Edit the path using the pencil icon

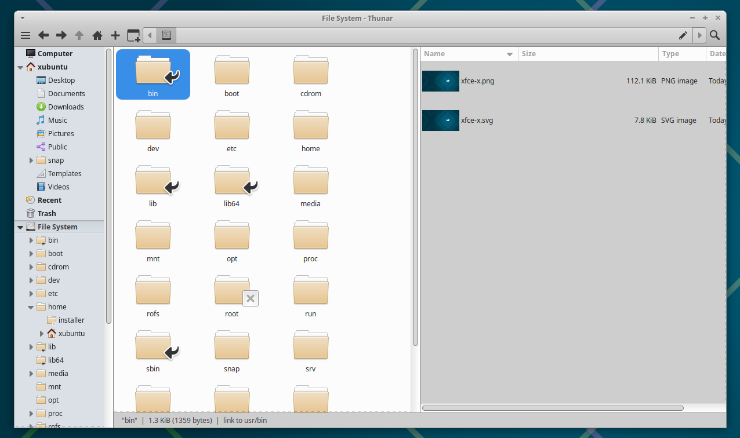point(683,35)
